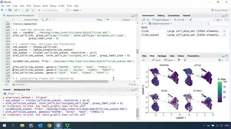
Task: Click the Save Workspace disk icon
Action: tap(148, 20)
